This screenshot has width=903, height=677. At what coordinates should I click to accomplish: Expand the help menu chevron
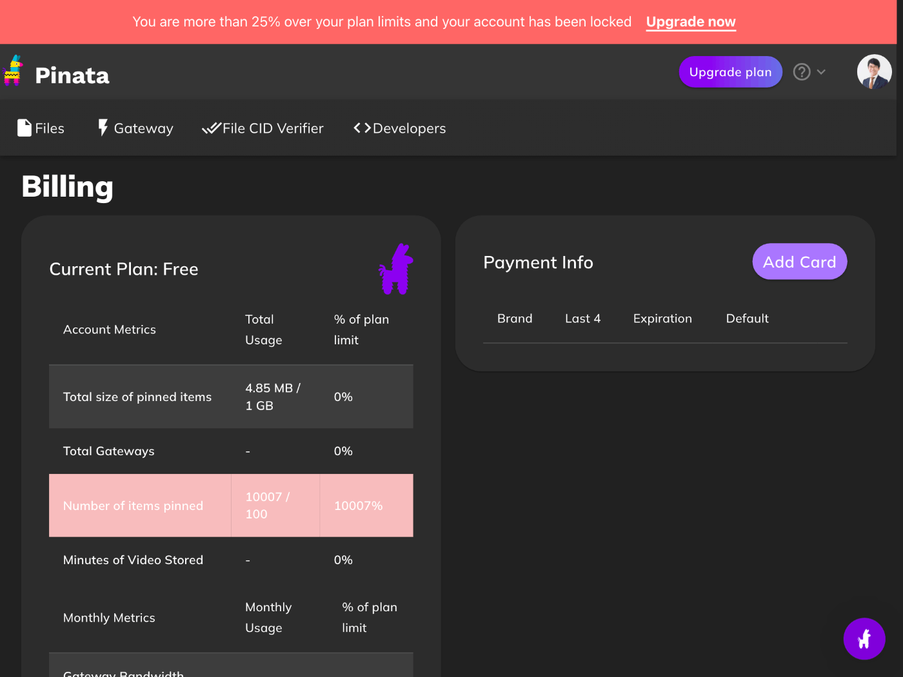821,72
